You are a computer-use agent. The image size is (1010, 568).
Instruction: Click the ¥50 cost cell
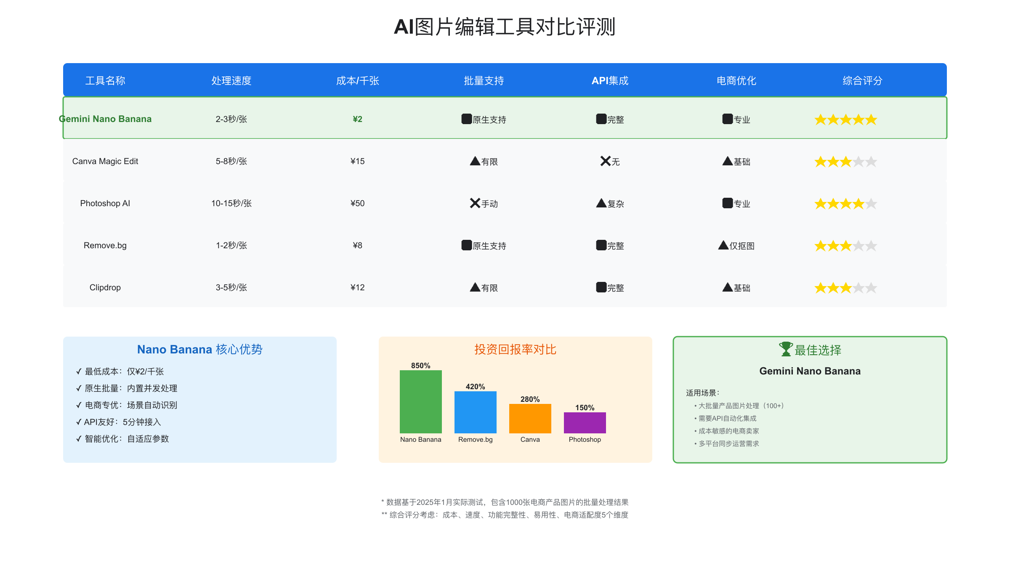[358, 203]
